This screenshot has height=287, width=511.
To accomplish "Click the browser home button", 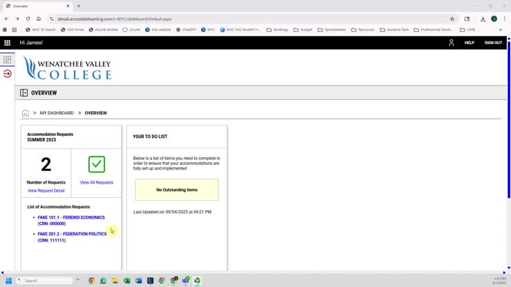I will [39, 19].
